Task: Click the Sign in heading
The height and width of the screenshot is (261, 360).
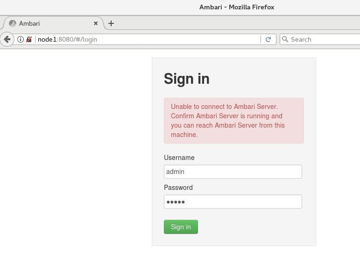Action: [x=186, y=79]
